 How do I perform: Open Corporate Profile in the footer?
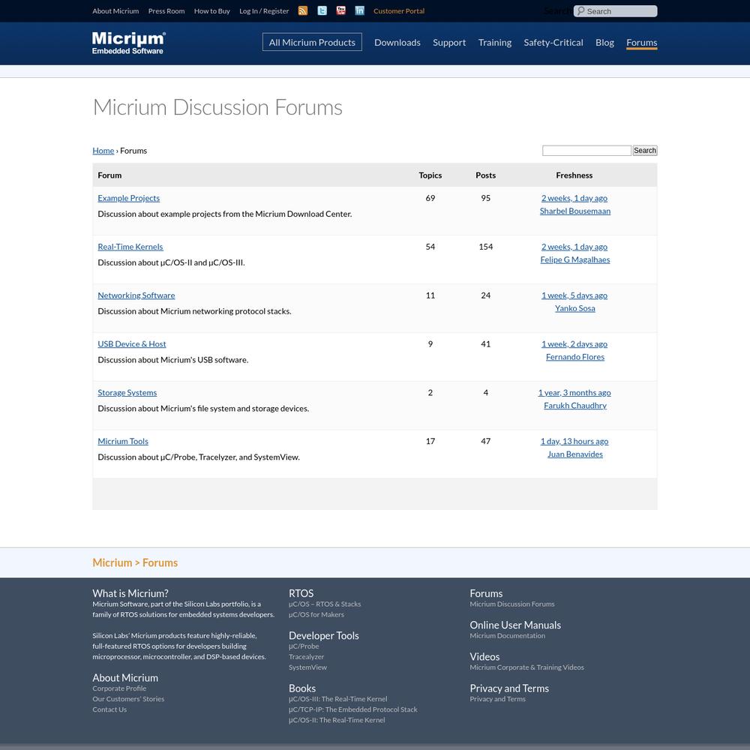[x=119, y=688]
